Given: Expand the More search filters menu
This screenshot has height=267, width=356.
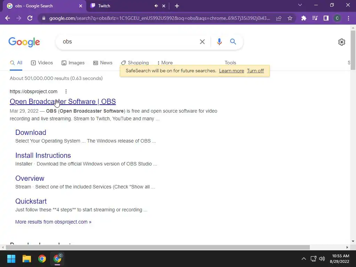Looking at the screenshot, I should pos(165,63).
